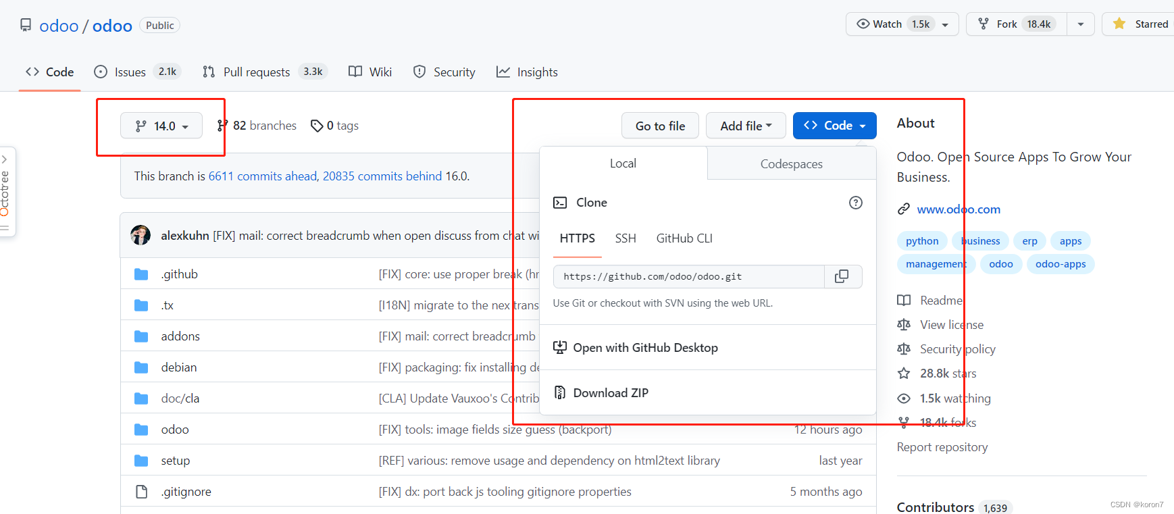Open the Watch notifications dropdown
Viewport: 1174px width, 514px height.
(902, 24)
